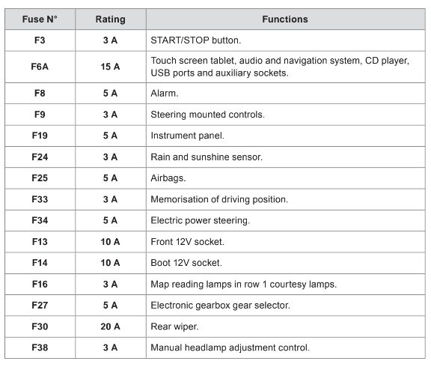Click the Front 12V socket text
The height and width of the screenshot is (367, 431).
coord(188,242)
